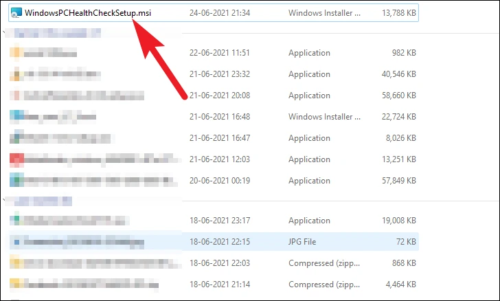500x301 pixels.
Task: Click the date 20-06-2021 00:19
Action: 220,181
